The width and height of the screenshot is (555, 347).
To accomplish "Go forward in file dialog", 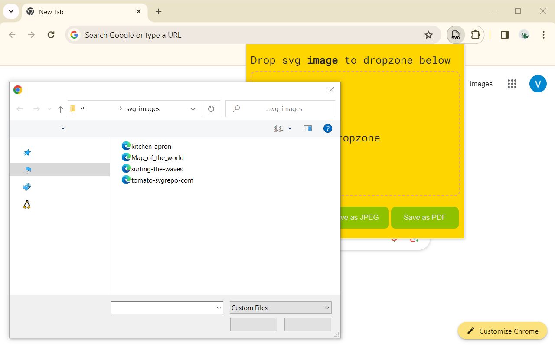I will (x=36, y=109).
